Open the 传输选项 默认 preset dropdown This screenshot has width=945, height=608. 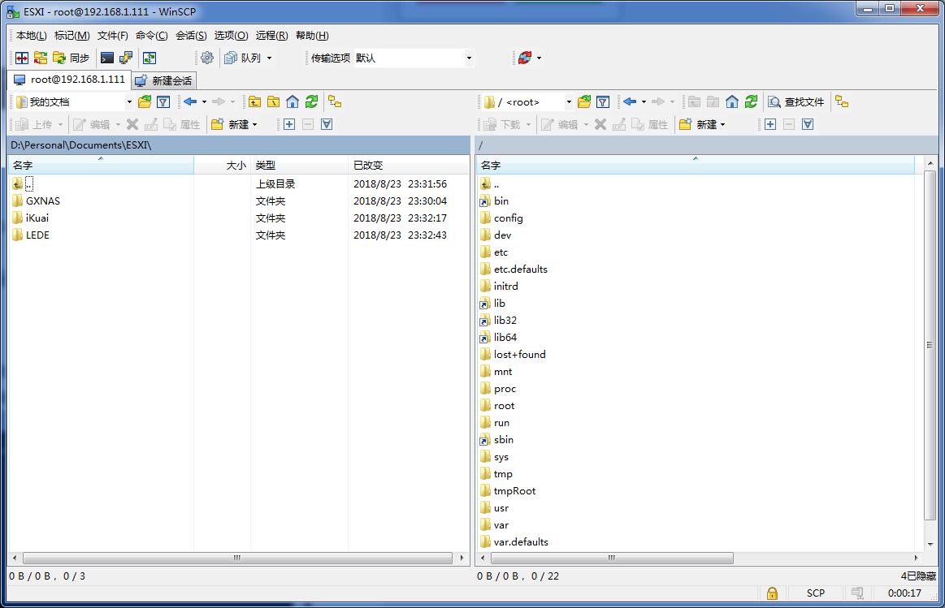(x=469, y=58)
